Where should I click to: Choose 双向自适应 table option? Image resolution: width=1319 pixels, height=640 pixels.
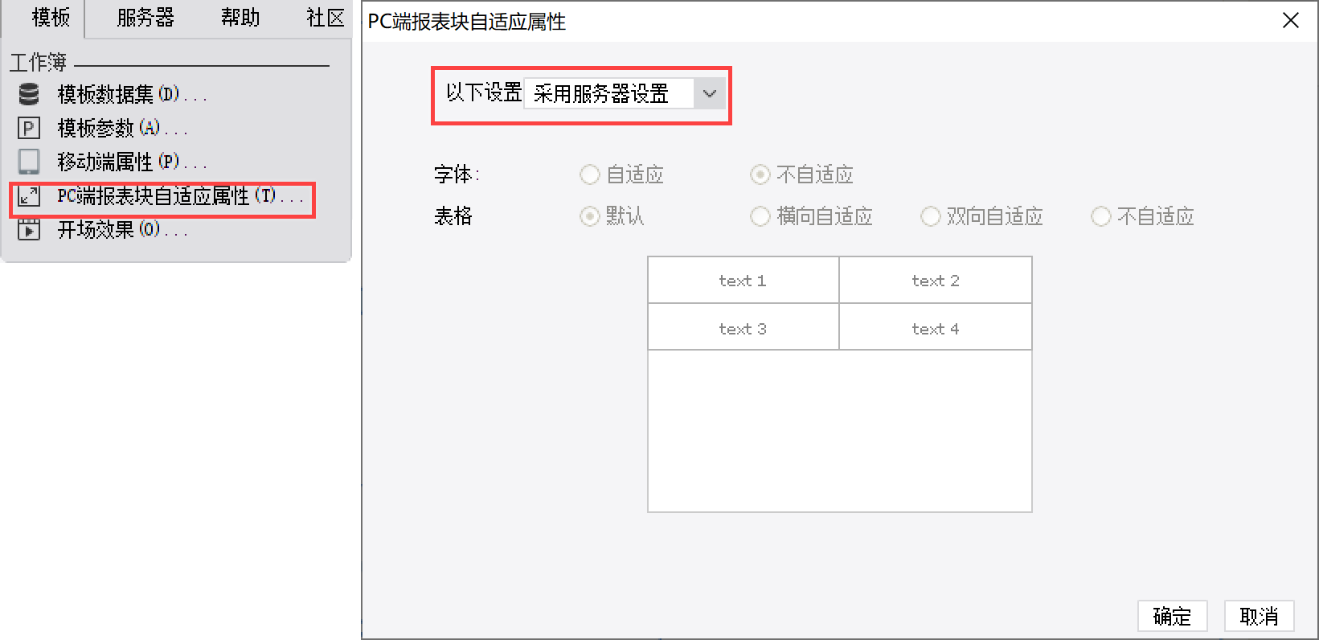[x=931, y=216]
